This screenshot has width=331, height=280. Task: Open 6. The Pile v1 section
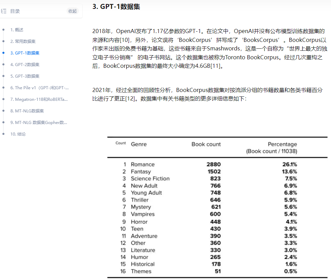click(x=40, y=88)
